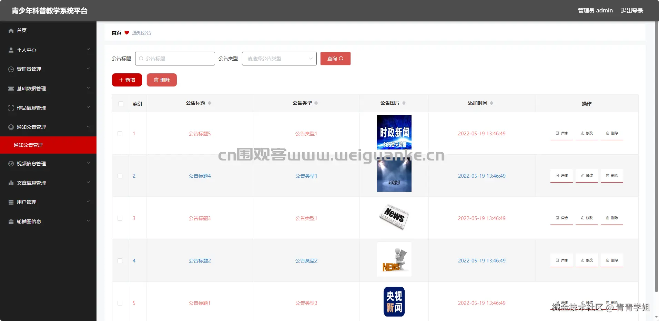Toggle the checkbox in the 公告标题2 row
This screenshot has width=659, height=321.
click(x=120, y=261)
